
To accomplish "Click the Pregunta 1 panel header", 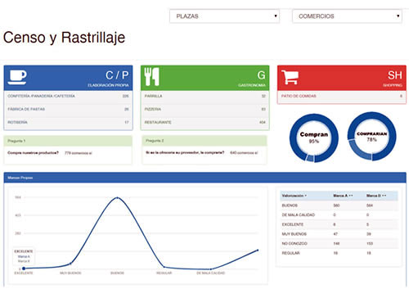I will click(x=68, y=141).
